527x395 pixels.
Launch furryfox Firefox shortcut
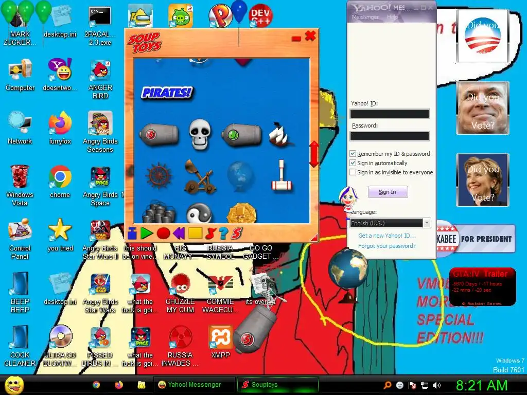point(60,128)
